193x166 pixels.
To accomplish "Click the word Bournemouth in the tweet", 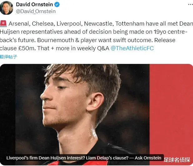I will point(55,40).
